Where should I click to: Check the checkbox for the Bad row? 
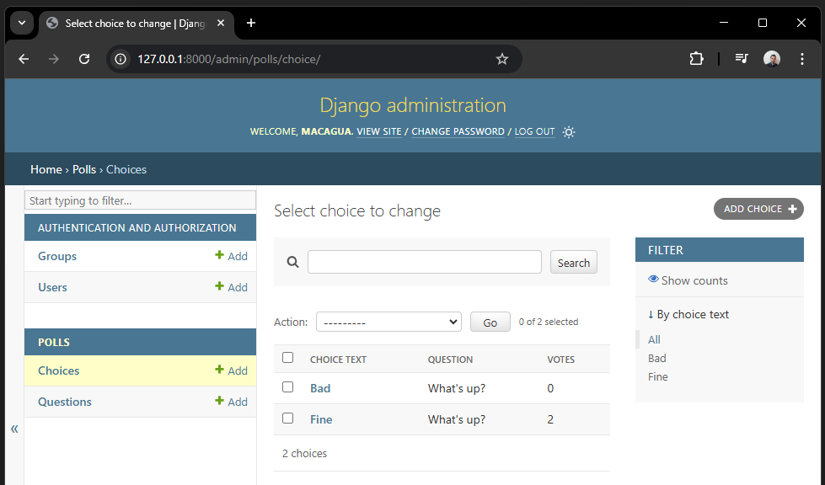coord(288,387)
